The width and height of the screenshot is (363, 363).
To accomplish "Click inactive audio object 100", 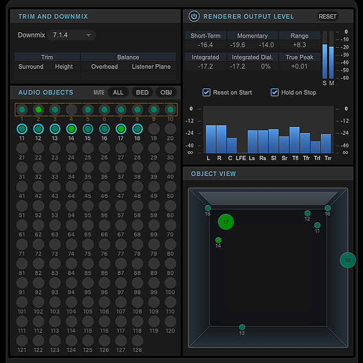I will [x=170, y=283].
